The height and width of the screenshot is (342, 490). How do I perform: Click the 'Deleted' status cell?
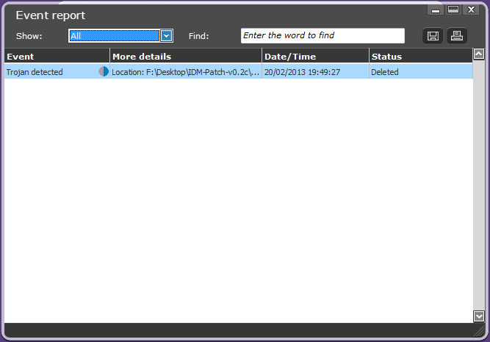tap(421, 72)
